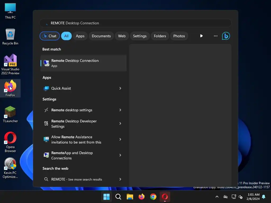Click the web search magnifier icon

[46, 179]
